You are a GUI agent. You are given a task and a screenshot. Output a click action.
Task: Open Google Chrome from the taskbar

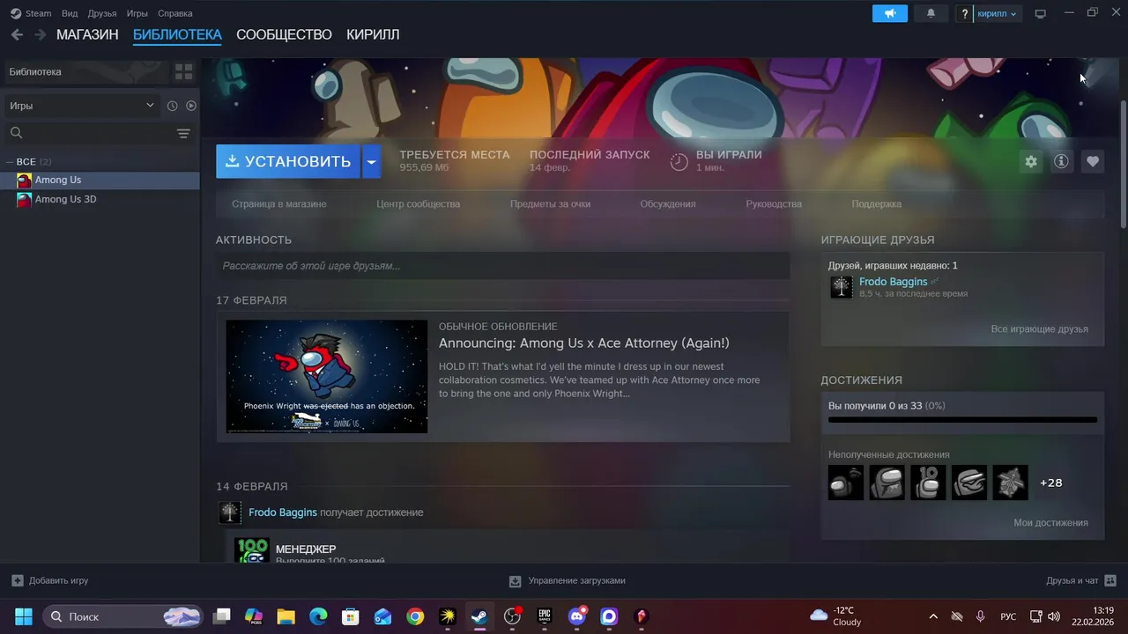(415, 616)
